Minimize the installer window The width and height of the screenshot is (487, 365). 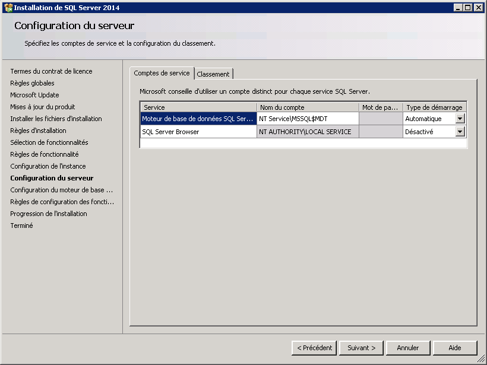(x=458, y=7)
